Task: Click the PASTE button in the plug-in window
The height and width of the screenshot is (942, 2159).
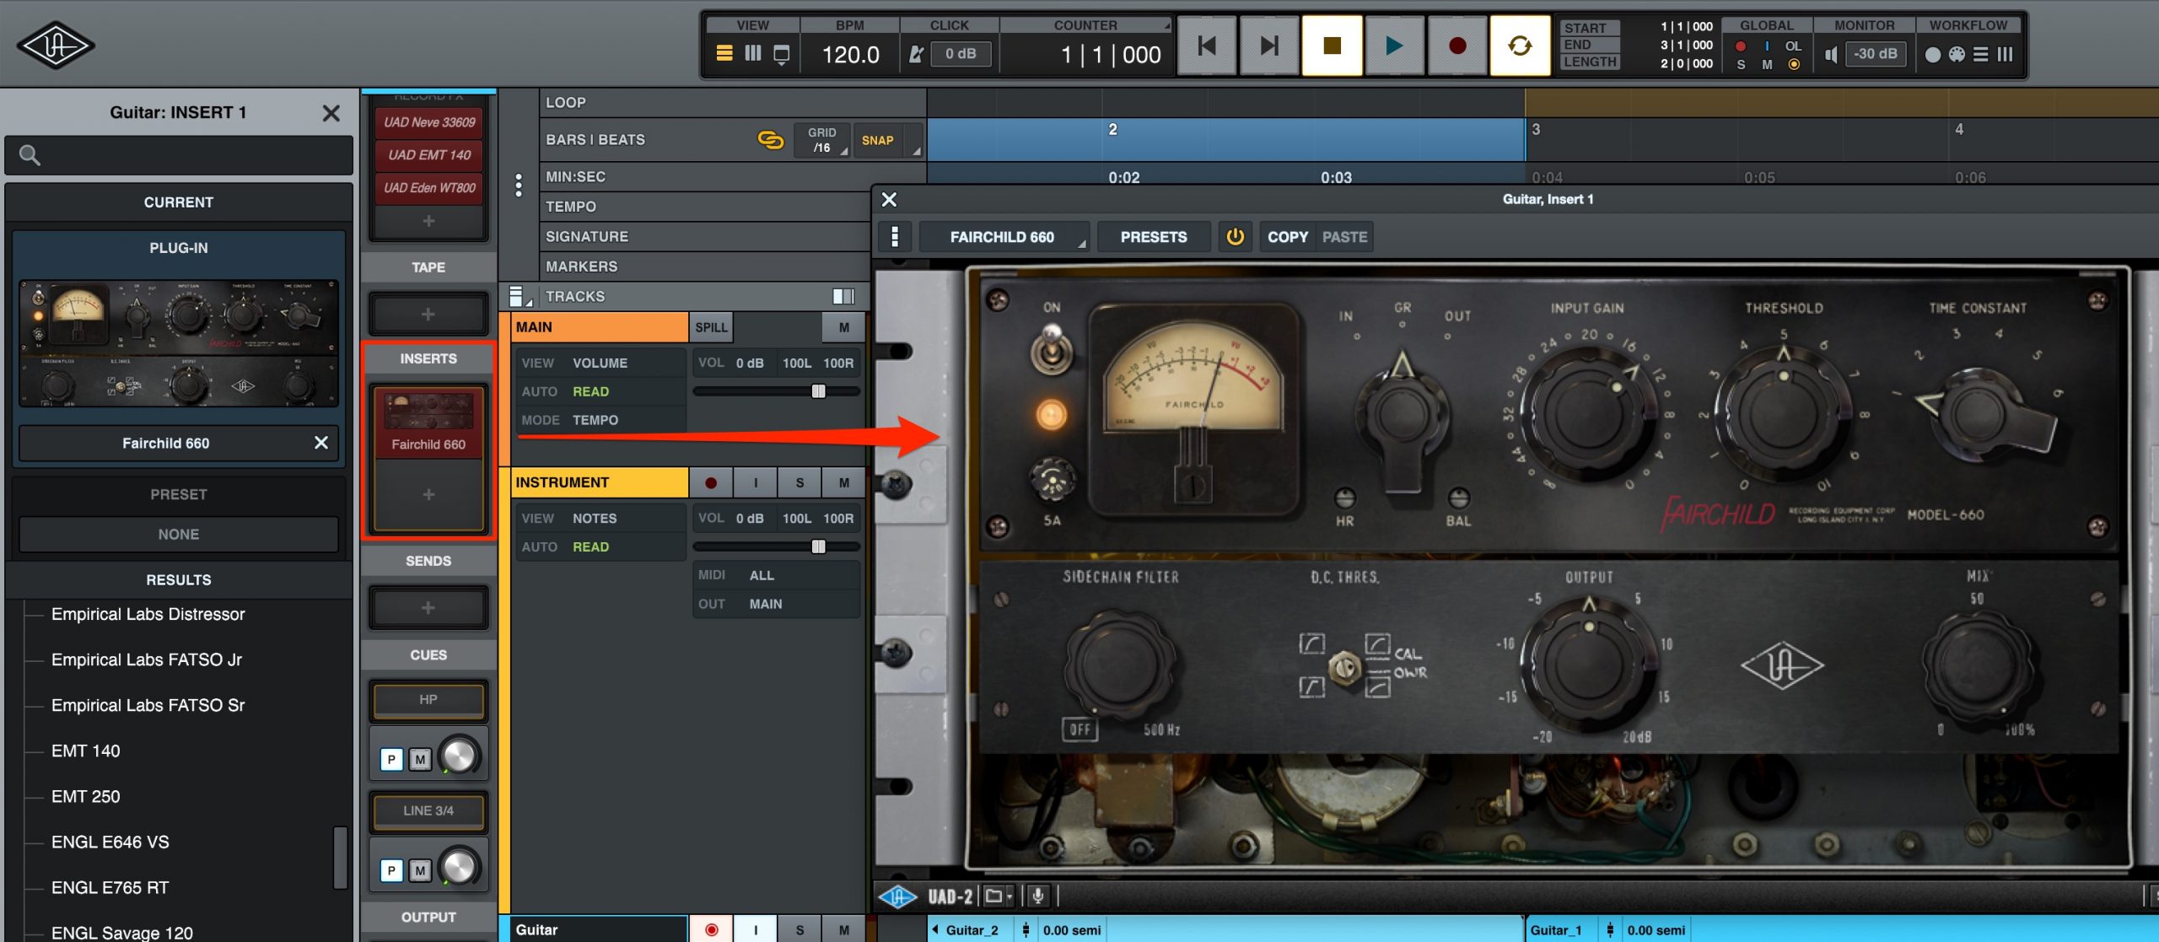Action: [x=1344, y=237]
